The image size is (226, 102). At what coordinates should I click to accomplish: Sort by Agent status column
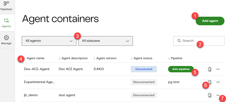pyautogui.click(x=141, y=58)
